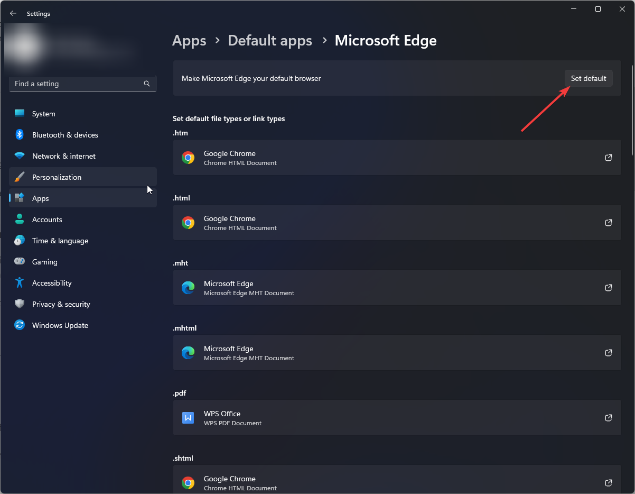
Task: Click the Time & language globe icon
Action: coord(20,241)
